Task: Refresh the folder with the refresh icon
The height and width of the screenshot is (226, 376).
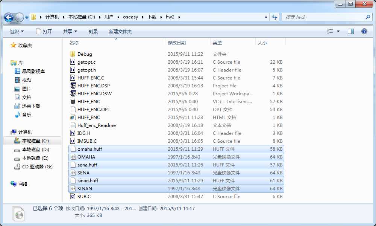Action: pos(274,17)
